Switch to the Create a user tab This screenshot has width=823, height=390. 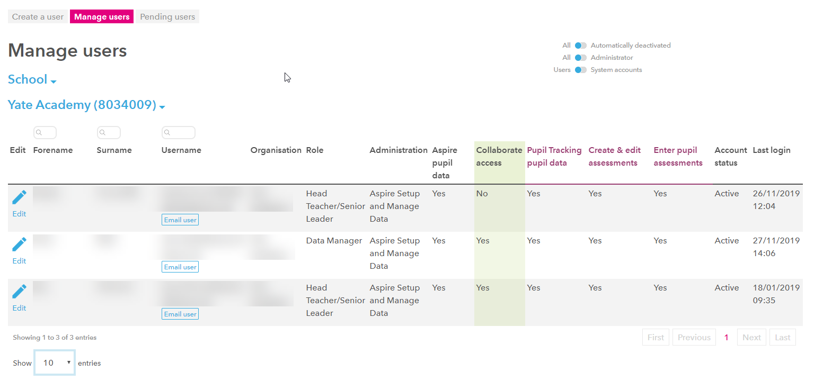pos(38,16)
